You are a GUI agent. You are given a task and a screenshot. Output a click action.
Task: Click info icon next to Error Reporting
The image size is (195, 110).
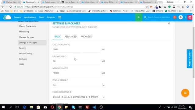click(70, 92)
